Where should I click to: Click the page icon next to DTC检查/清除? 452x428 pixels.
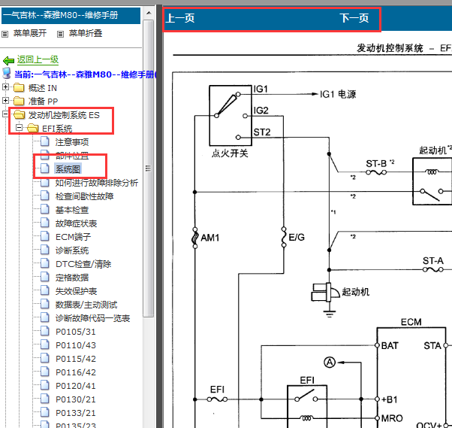[x=45, y=263]
